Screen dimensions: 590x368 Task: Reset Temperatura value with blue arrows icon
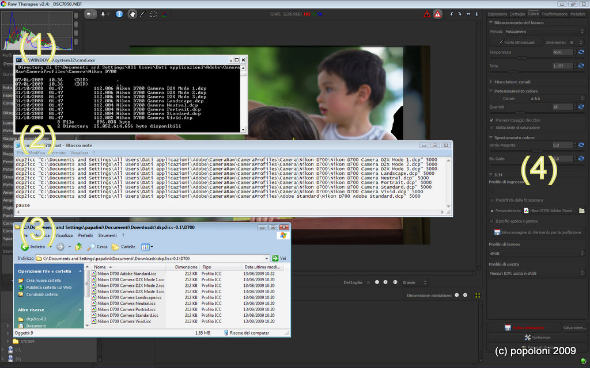[x=581, y=52]
